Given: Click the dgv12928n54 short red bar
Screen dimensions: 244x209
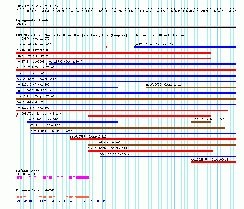Looking at the screenshot, I should (213, 162).
